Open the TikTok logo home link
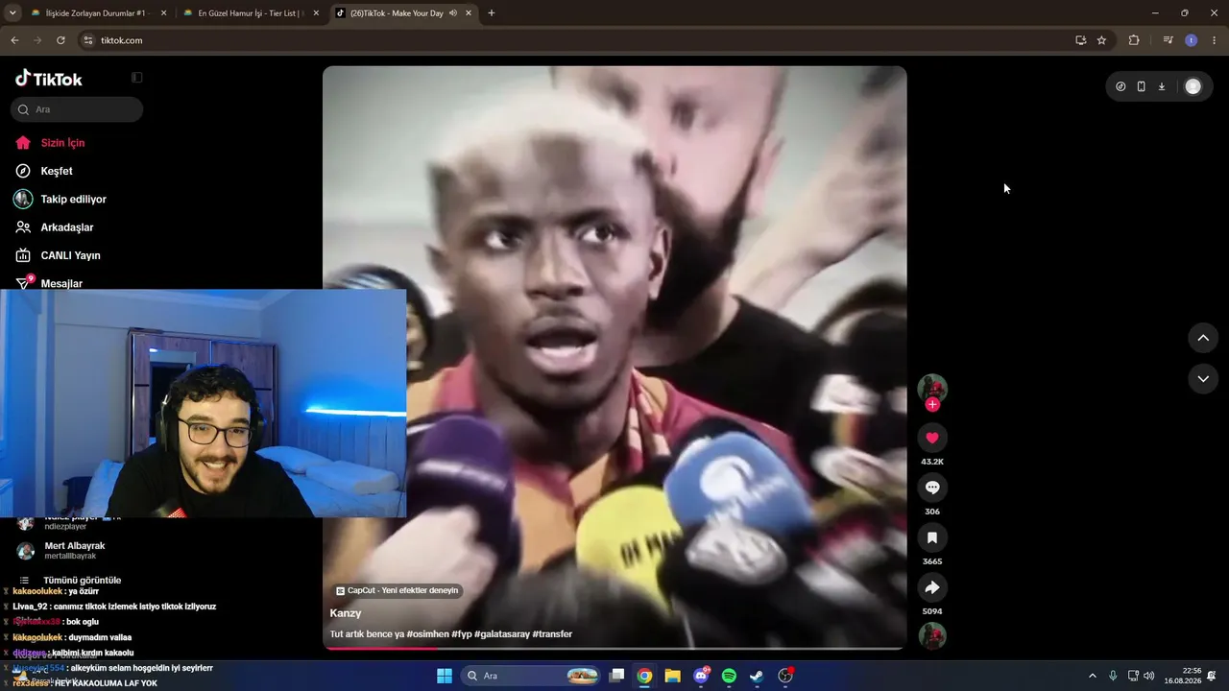The image size is (1229, 691). pos(49,79)
